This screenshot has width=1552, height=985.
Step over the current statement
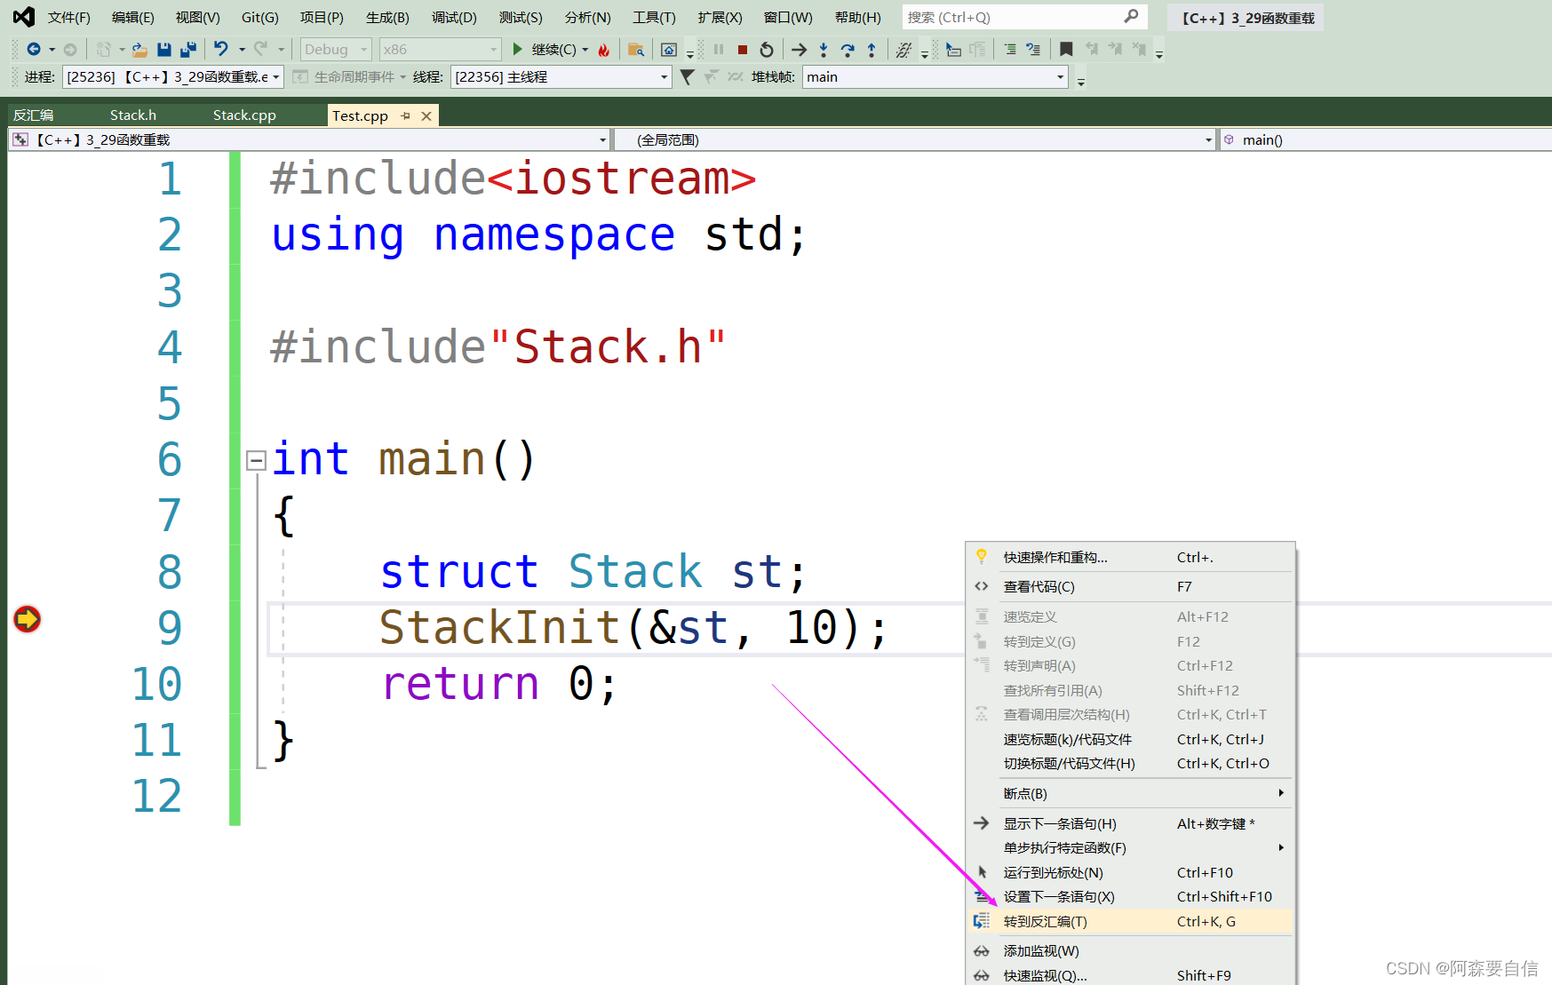[x=848, y=50]
